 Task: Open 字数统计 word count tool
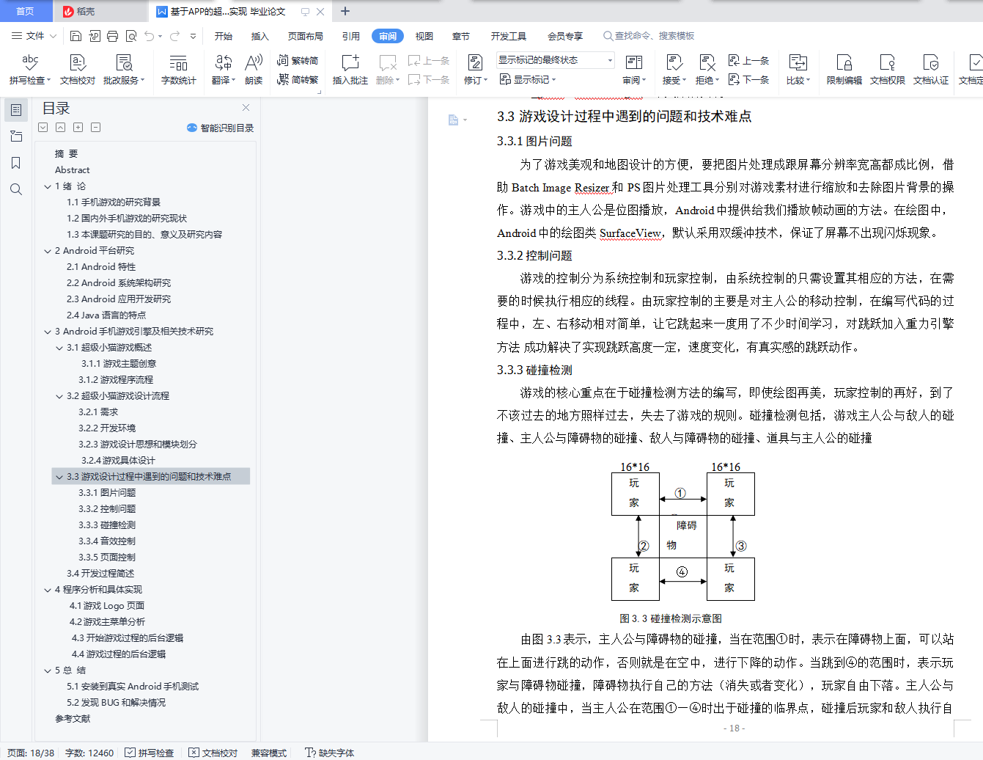[179, 69]
